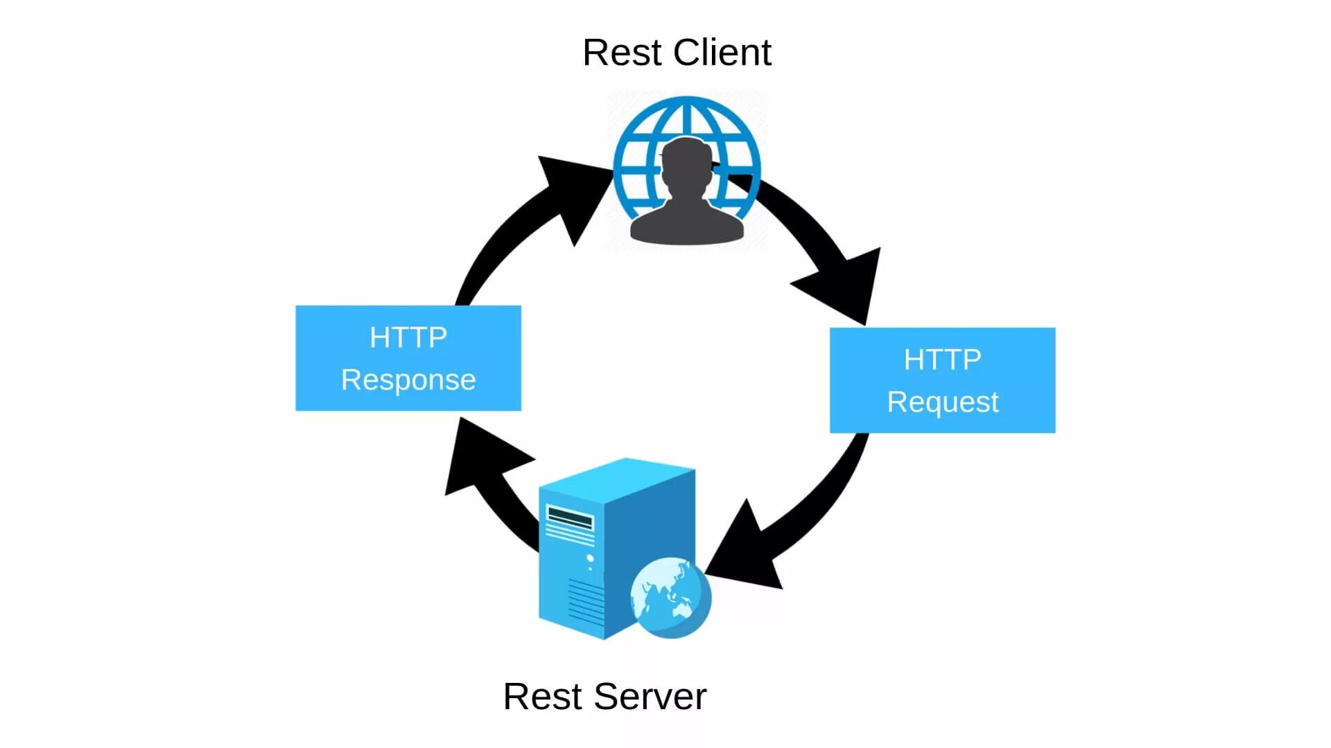Click the user silhouette in Rest Client
Screen dimensions: 1331x748
(x=686, y=192)
